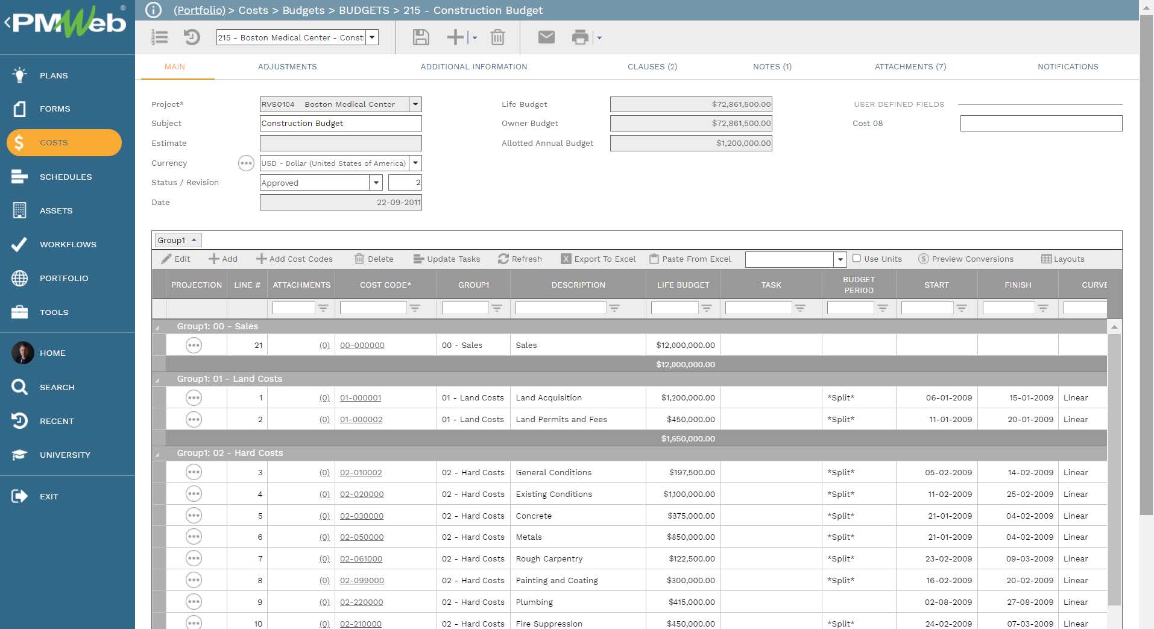The image size is (1154, 629).
Task: Delete the record with the trash icon
Action: coord(497,37)
